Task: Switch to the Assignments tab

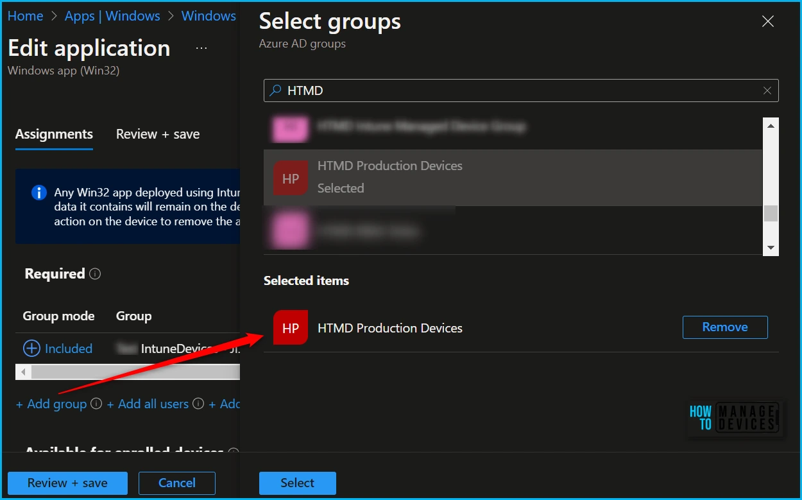Action: 54,134
